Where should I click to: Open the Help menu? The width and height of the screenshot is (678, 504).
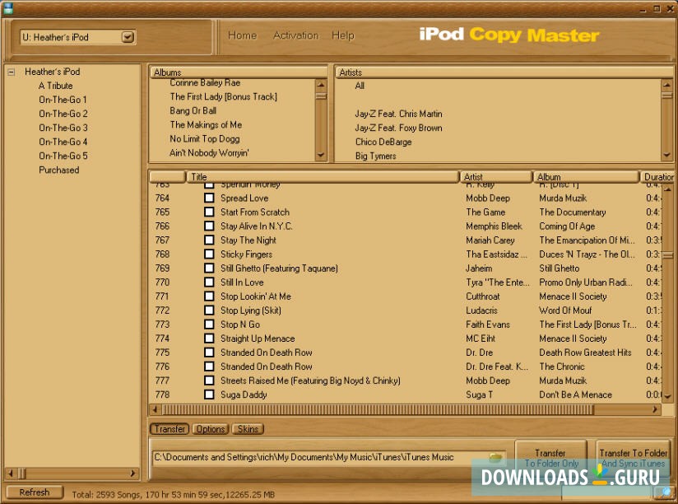coord(343,35)
